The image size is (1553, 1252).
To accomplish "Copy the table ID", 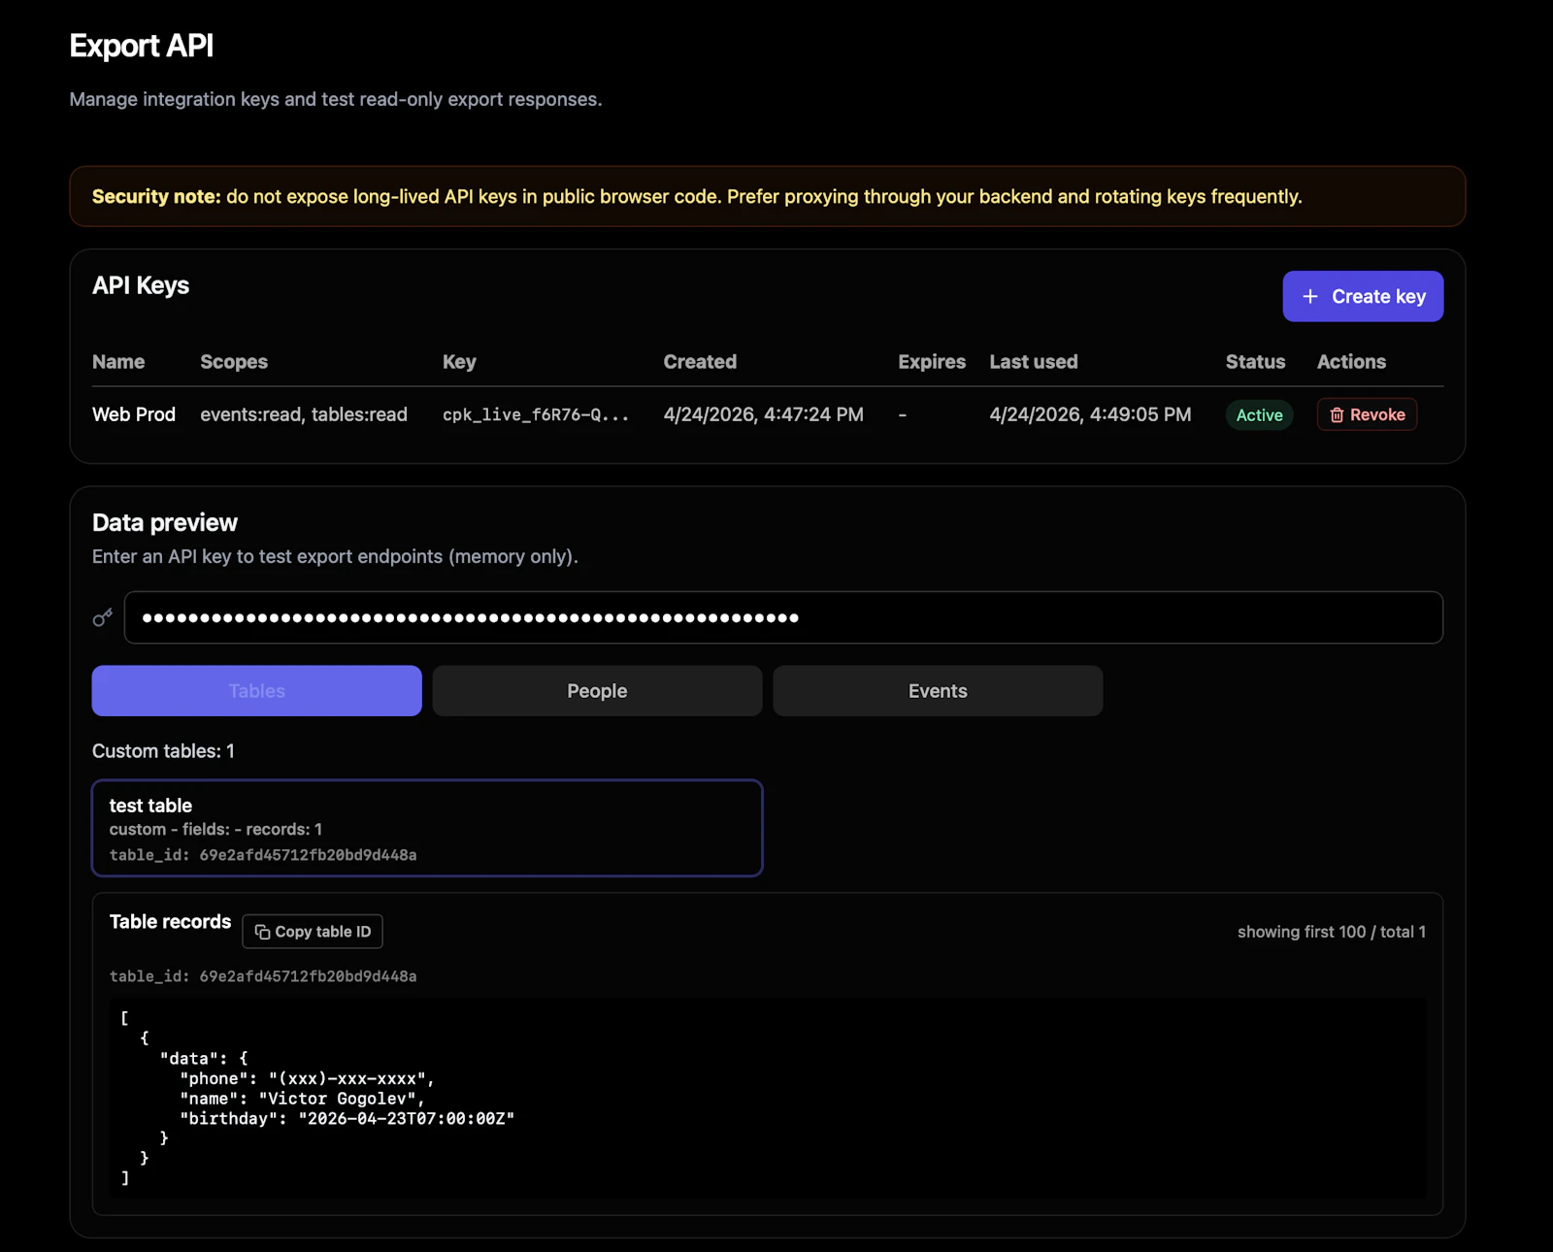I will (x=313, y=932).
